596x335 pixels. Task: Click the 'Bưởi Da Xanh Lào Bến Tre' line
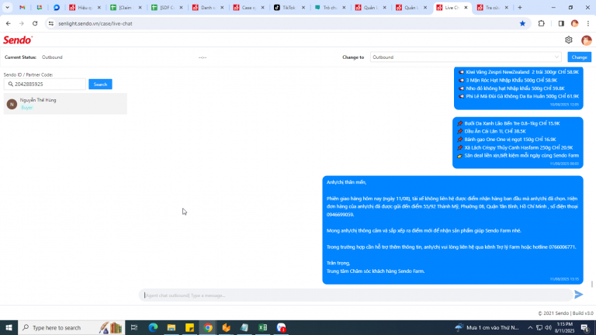(x=512, y=123)
